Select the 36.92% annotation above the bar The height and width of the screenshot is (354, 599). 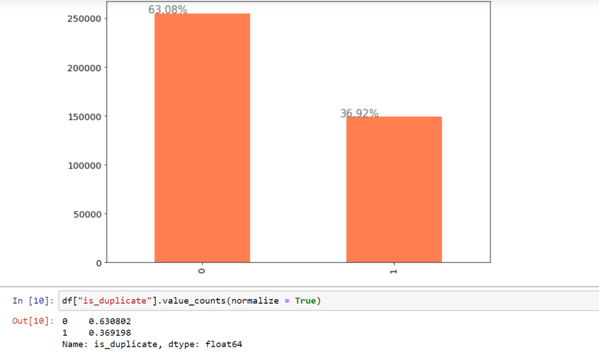coord(359,113)
